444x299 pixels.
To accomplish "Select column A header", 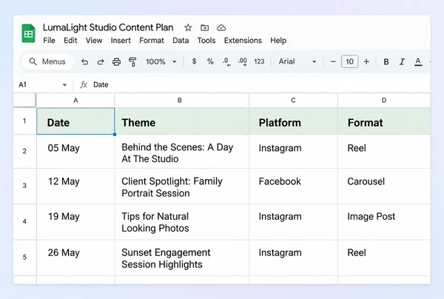I will [75, 100].
